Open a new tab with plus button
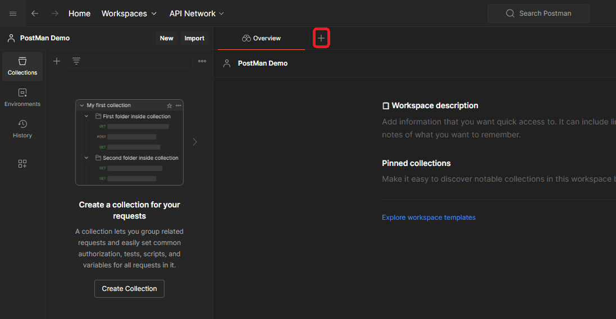The image size is (616, 319). tap(321, 38)
